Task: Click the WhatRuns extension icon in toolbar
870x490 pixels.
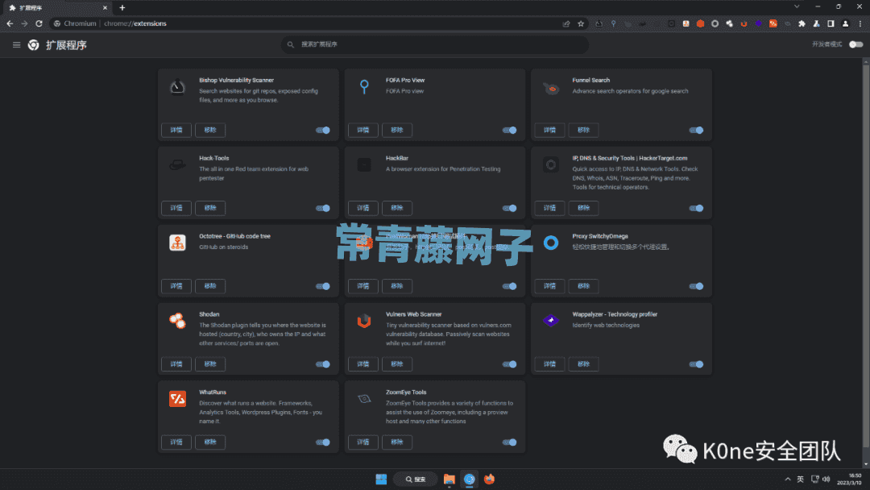Action: (x=773, y=23)
